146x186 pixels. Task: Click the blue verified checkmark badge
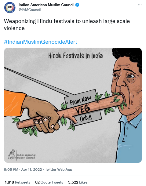pos(77,5)
